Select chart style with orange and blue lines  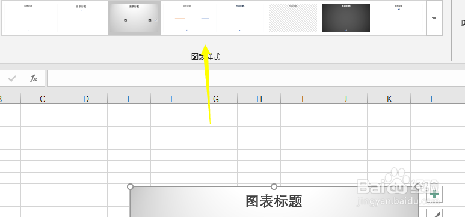point(187,18)
